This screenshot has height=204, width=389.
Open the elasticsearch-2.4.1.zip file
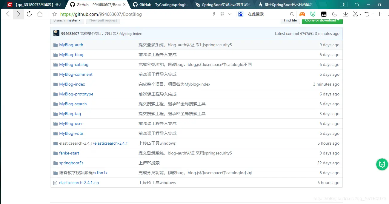click(79, 183)
